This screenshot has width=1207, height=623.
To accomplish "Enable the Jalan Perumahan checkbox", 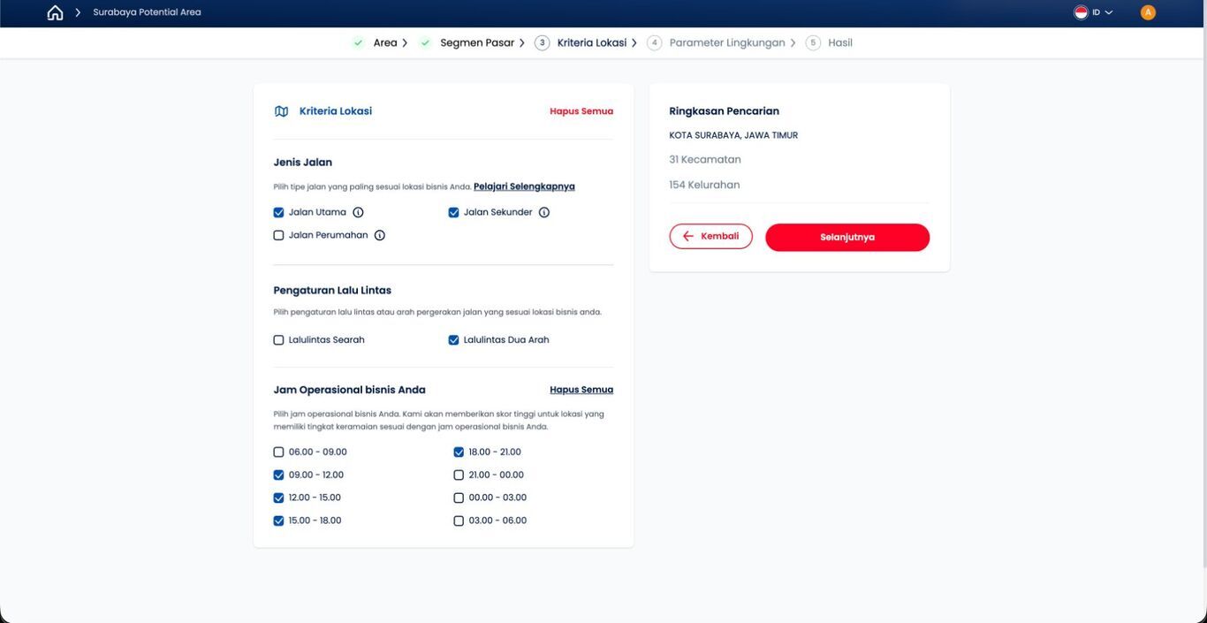I will (278, 235).
